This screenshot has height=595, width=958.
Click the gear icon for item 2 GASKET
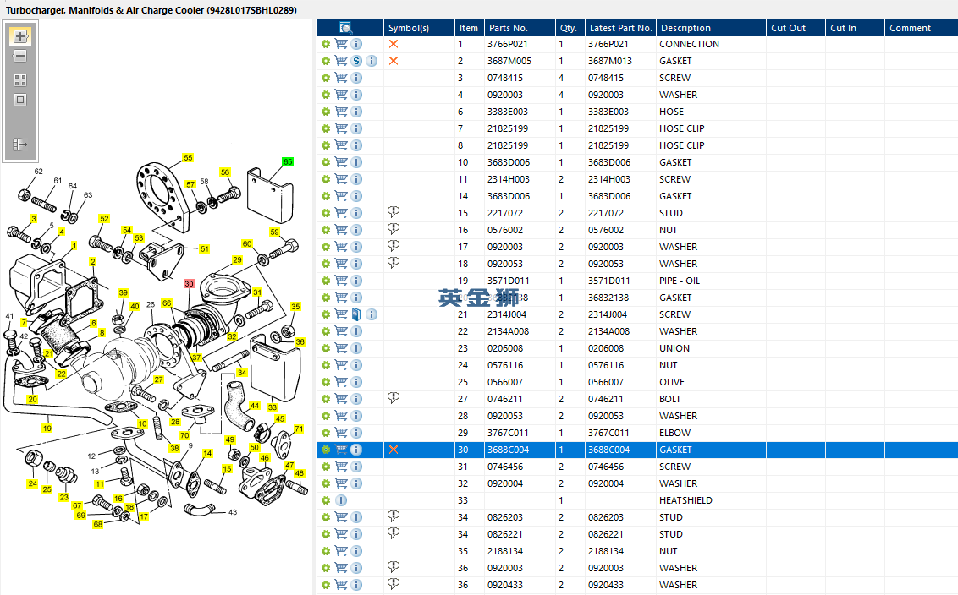click(x=326, y=61)
